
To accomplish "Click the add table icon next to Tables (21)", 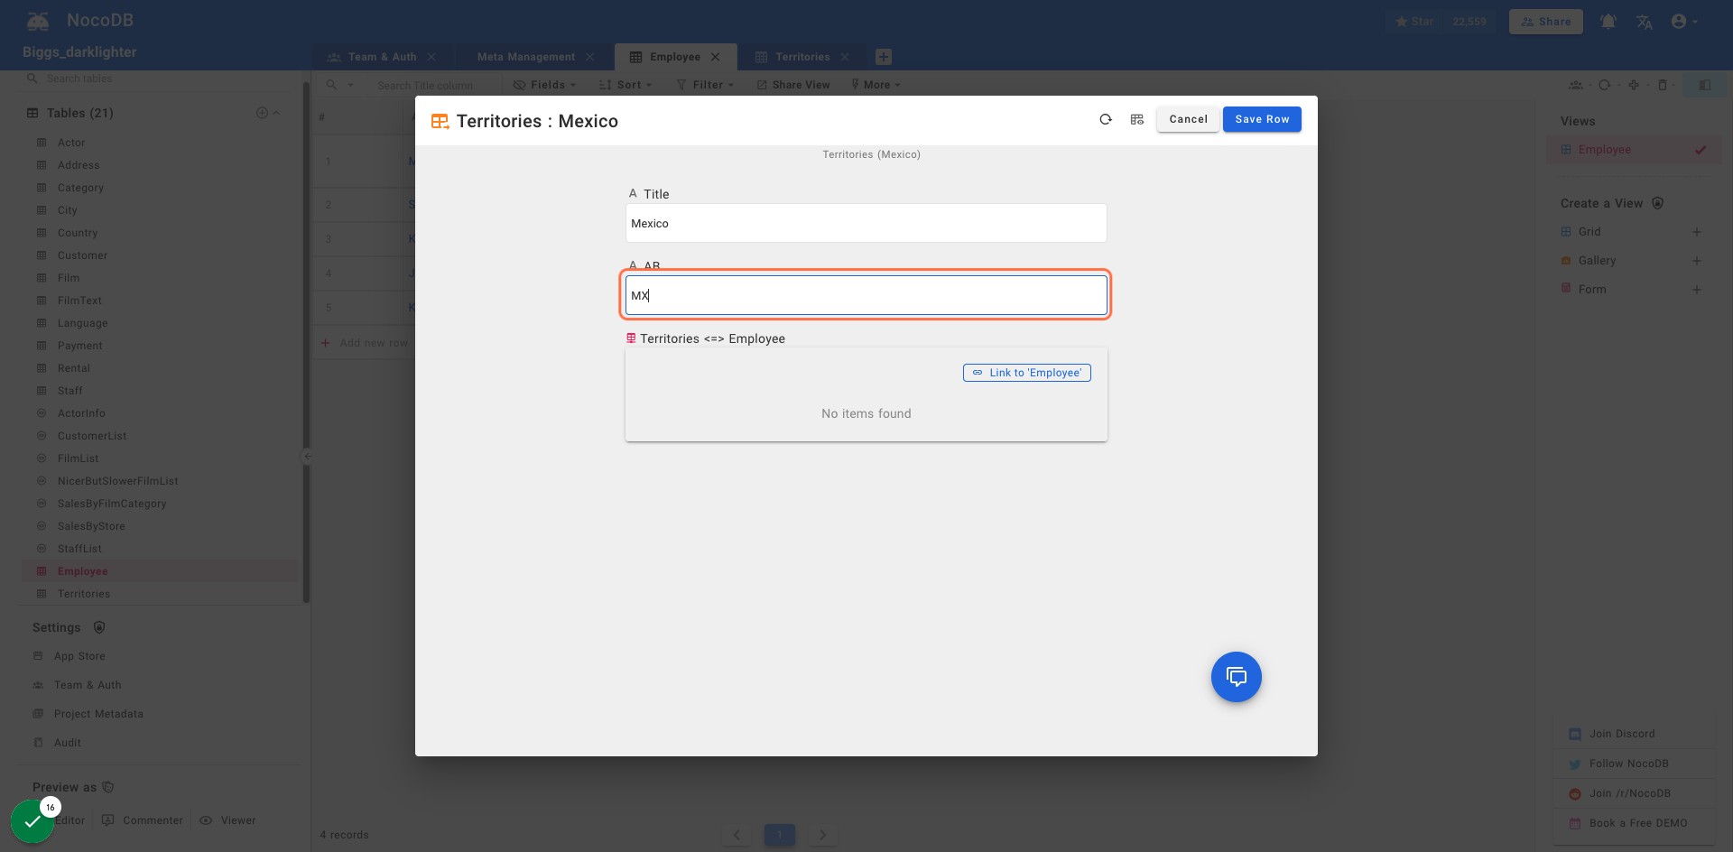I will click(262, 113).
